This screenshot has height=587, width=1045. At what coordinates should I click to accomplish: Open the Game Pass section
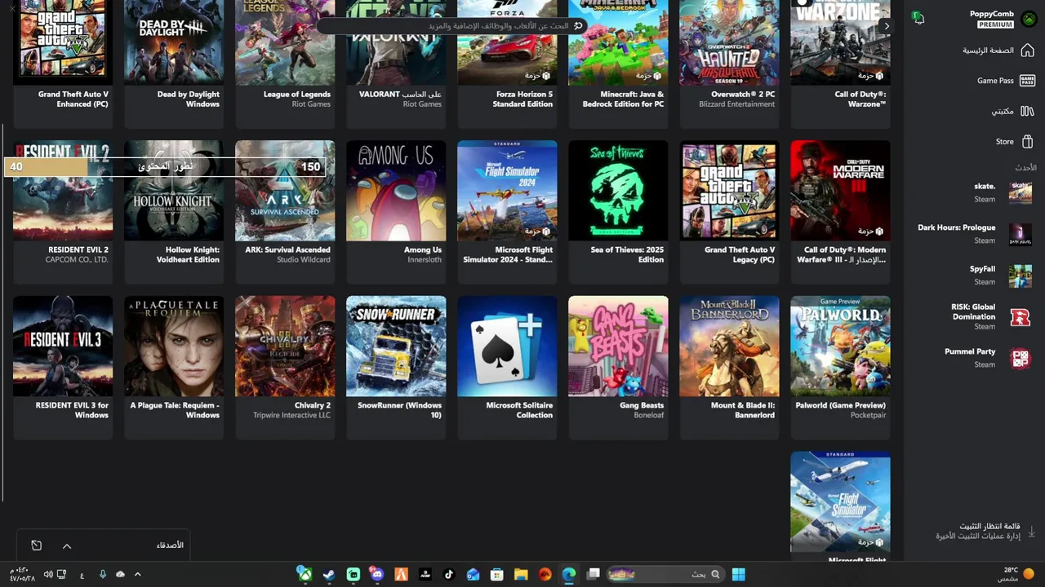[1005, 81]
